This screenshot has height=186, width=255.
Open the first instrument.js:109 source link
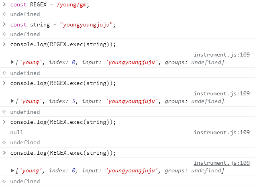(x=222, y=55)
